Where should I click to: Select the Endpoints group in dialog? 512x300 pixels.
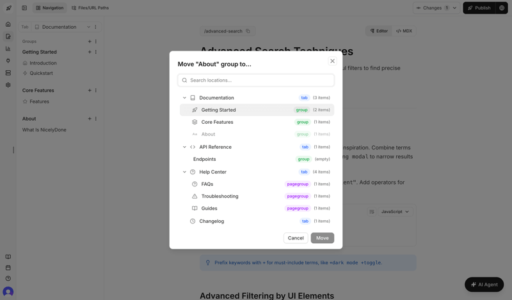[x=257, y=160]
